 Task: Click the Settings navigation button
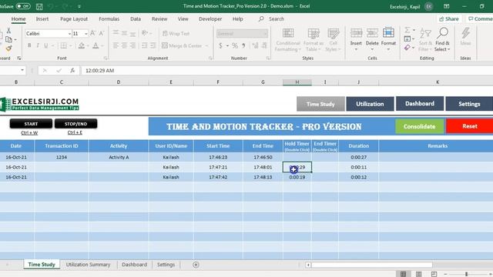tap(469, 104)
